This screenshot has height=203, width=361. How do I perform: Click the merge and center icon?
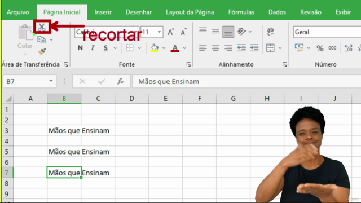coord(270,48)
